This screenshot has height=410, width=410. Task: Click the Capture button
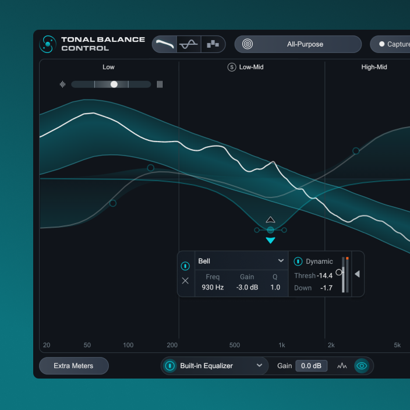tap(393, 44)
